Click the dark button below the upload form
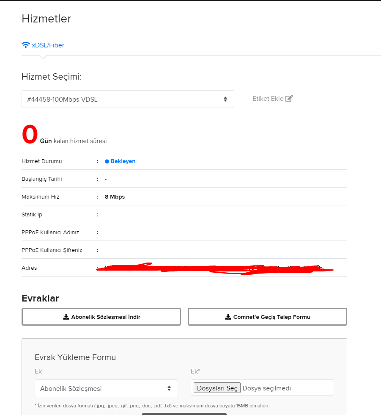Image resolution: width=381 pixels, height=415 pixels. (x=184, y=413)
